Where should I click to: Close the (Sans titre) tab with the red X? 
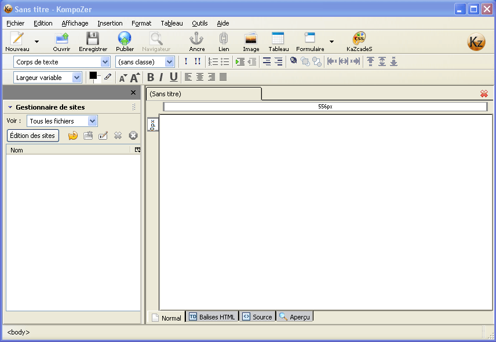tap(484, 94)
